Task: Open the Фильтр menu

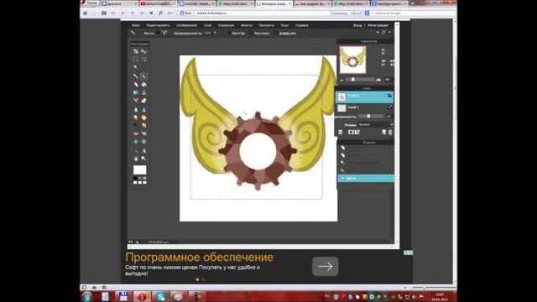Action: tap(246, 25)
